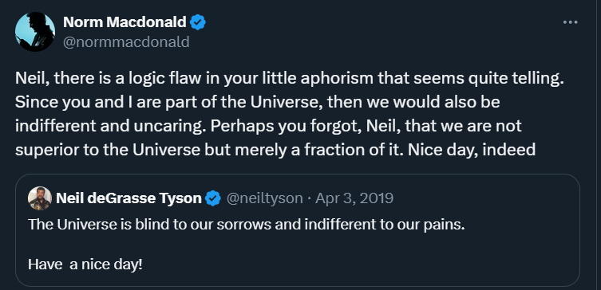
Task: Click the line starting 'indifferent and uncaring'
Action: coord(268,126)
